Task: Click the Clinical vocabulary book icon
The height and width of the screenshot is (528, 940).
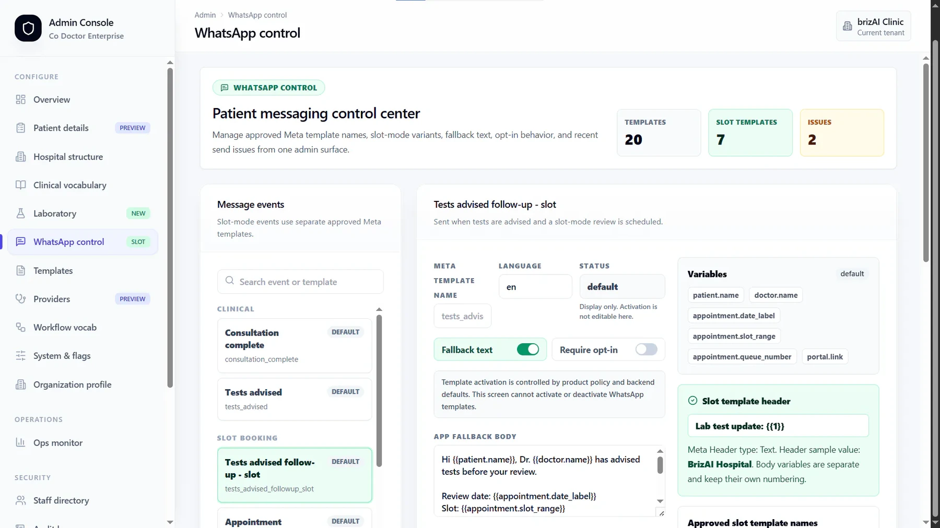Action: coord(21,185)
